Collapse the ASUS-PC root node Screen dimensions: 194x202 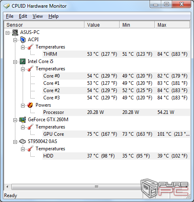(x=8, y=33)
